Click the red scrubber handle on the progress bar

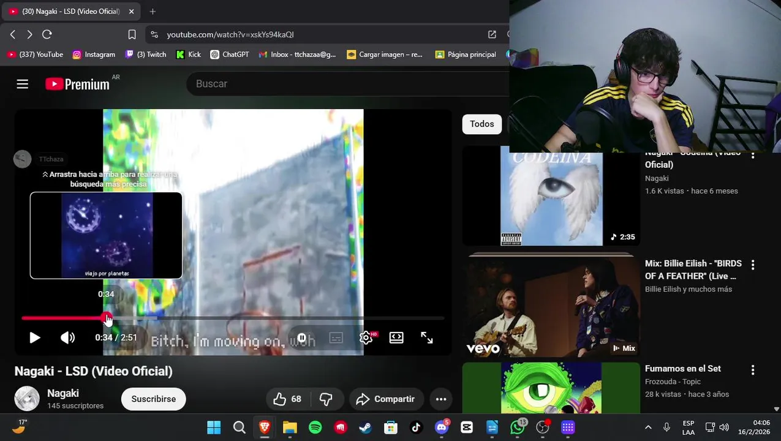[107, 318]
